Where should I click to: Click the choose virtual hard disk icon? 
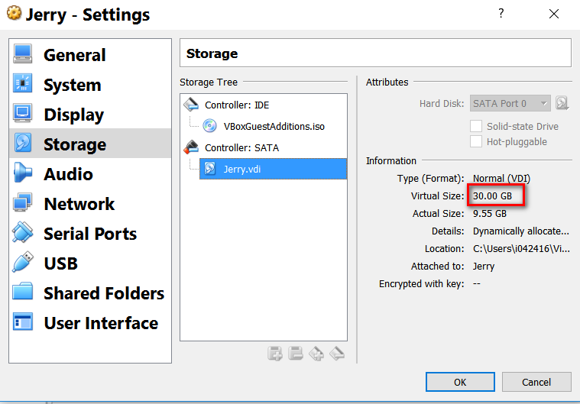(562, 103)
